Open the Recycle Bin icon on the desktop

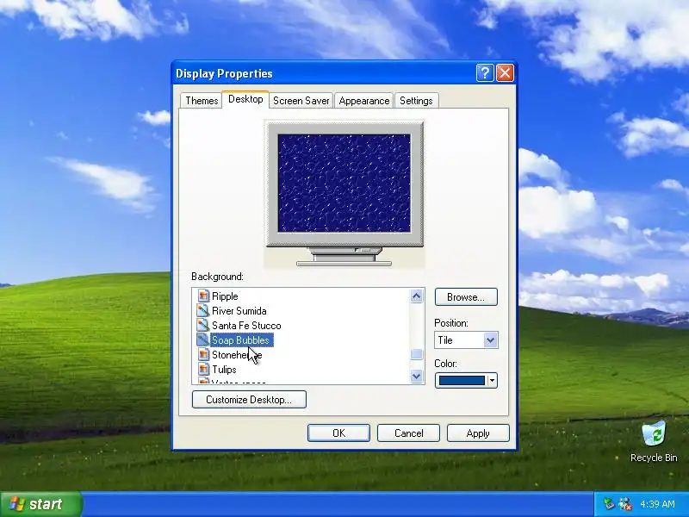coord(654,434)
